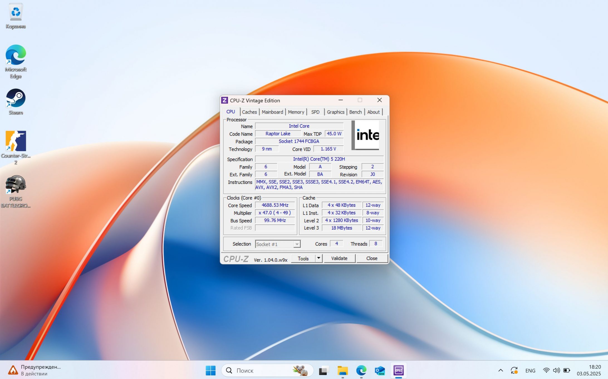Select the Microsoft Edge desktop shortcut
Screen dimensions: 608x379
pyautogui.click(x=16, y=61)
